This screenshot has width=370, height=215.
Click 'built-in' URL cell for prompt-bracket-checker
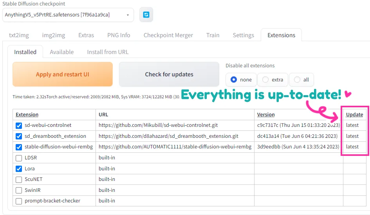pyautogui.click(x=107, y=201)
